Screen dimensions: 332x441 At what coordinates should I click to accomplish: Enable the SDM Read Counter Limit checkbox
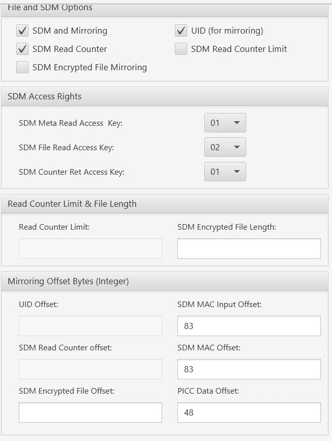pos(181,49)
